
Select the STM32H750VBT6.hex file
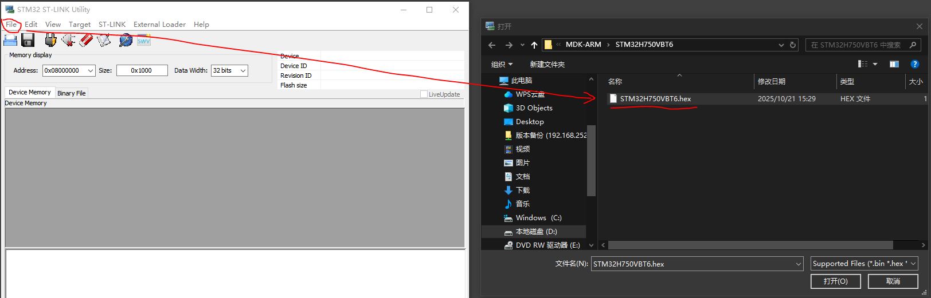[x=655, y=99]
